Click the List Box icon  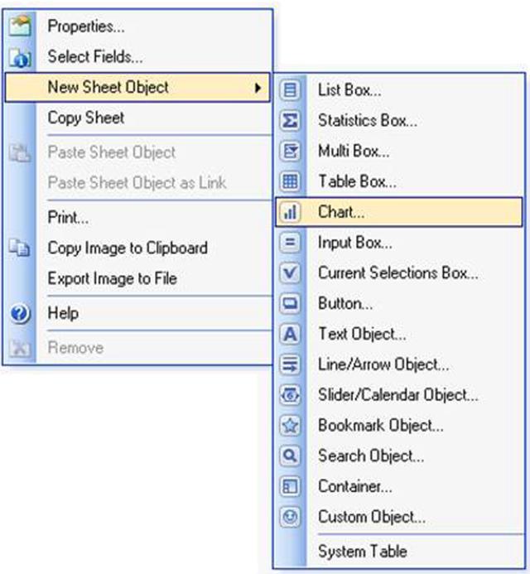[291, 89]
